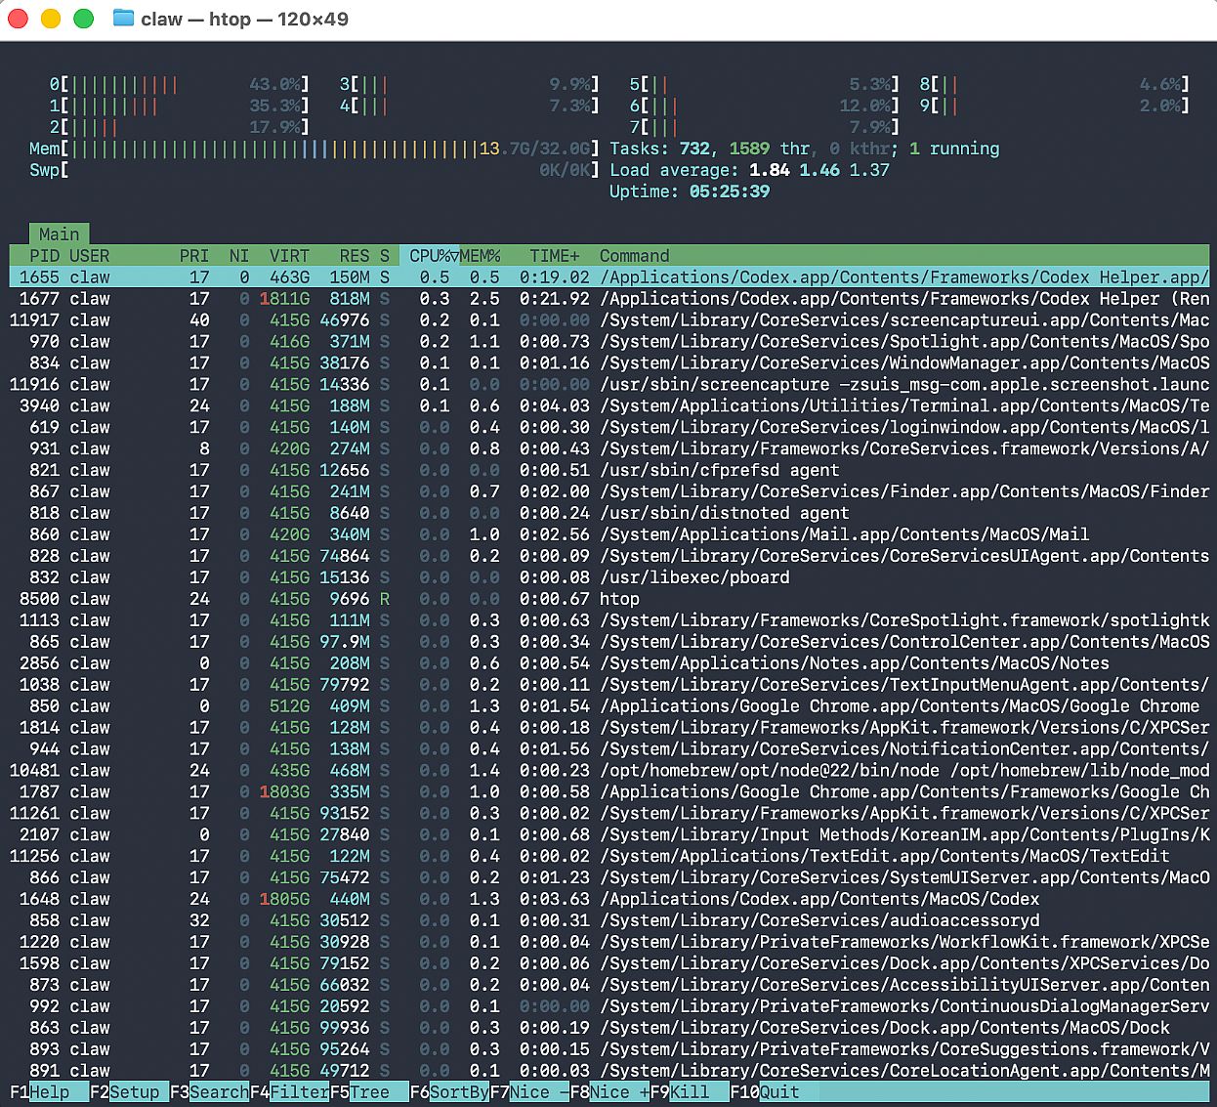Highlight the CoreLocationAgent.app process row
Viewport: 1217px width, 1107px height.
(609, 1071)
